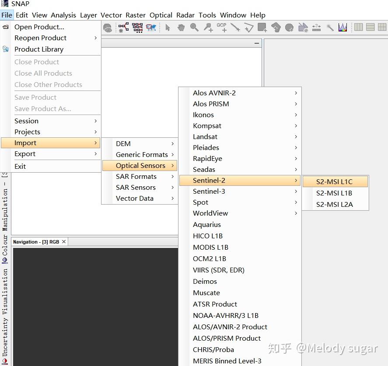Choose the GCP placement tool
This screenshot has width=388, height=366.
click(222, 28)
